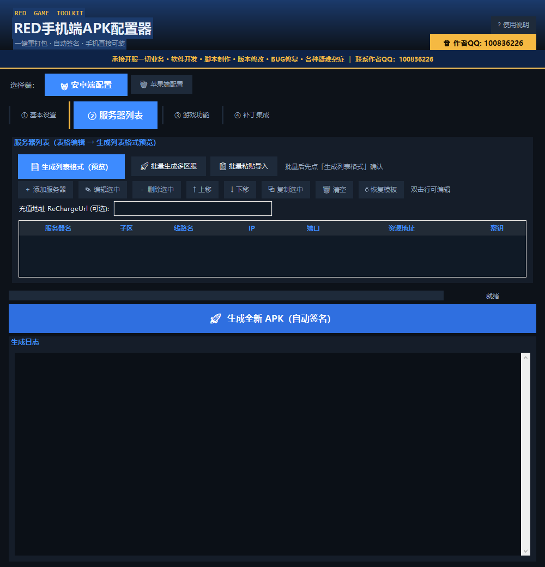The height and width of the screenshot is (567, 545).
Task: Restore template via 恢复模板 button
Action: point(381,190)
